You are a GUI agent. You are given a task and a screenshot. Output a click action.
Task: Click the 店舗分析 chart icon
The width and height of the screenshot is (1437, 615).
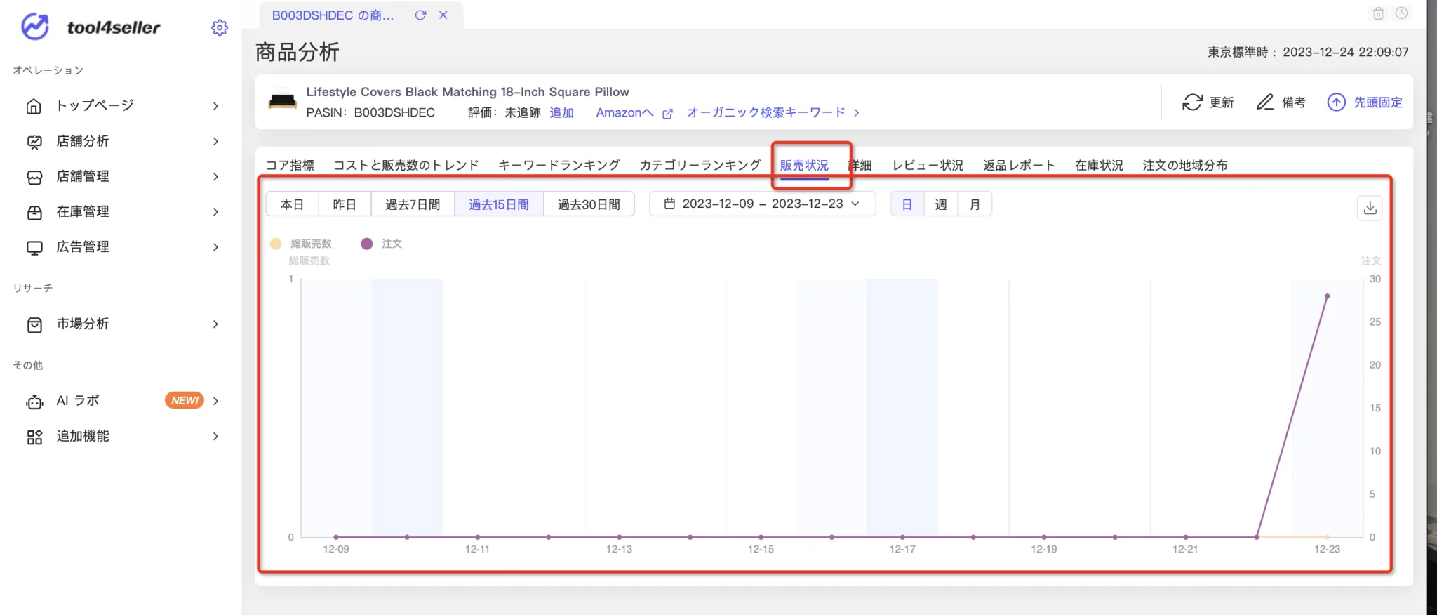[34, 142]
